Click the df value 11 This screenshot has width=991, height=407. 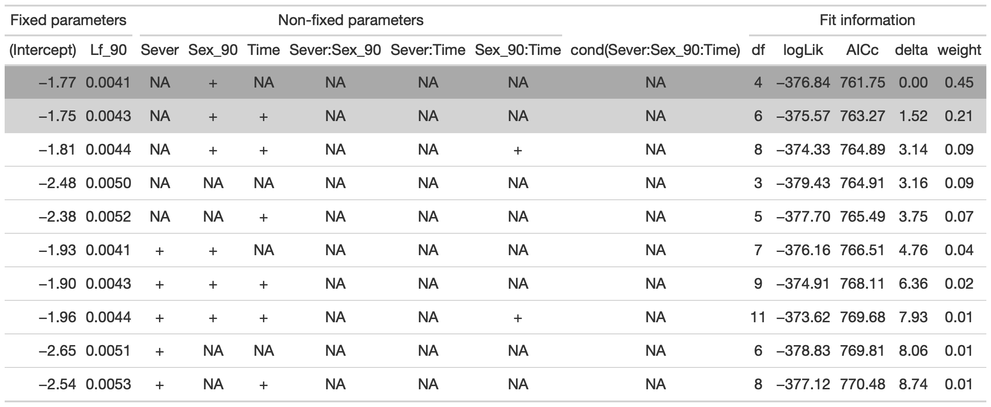tap(758, 317)
